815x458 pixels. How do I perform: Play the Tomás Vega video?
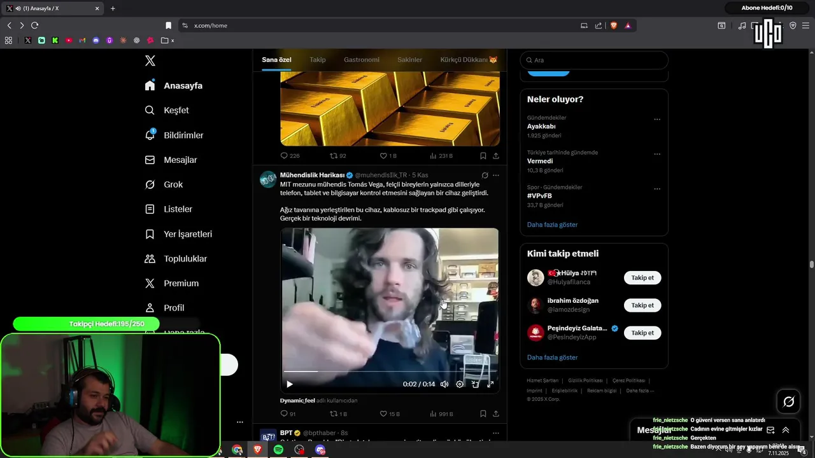tap(290, 384)
